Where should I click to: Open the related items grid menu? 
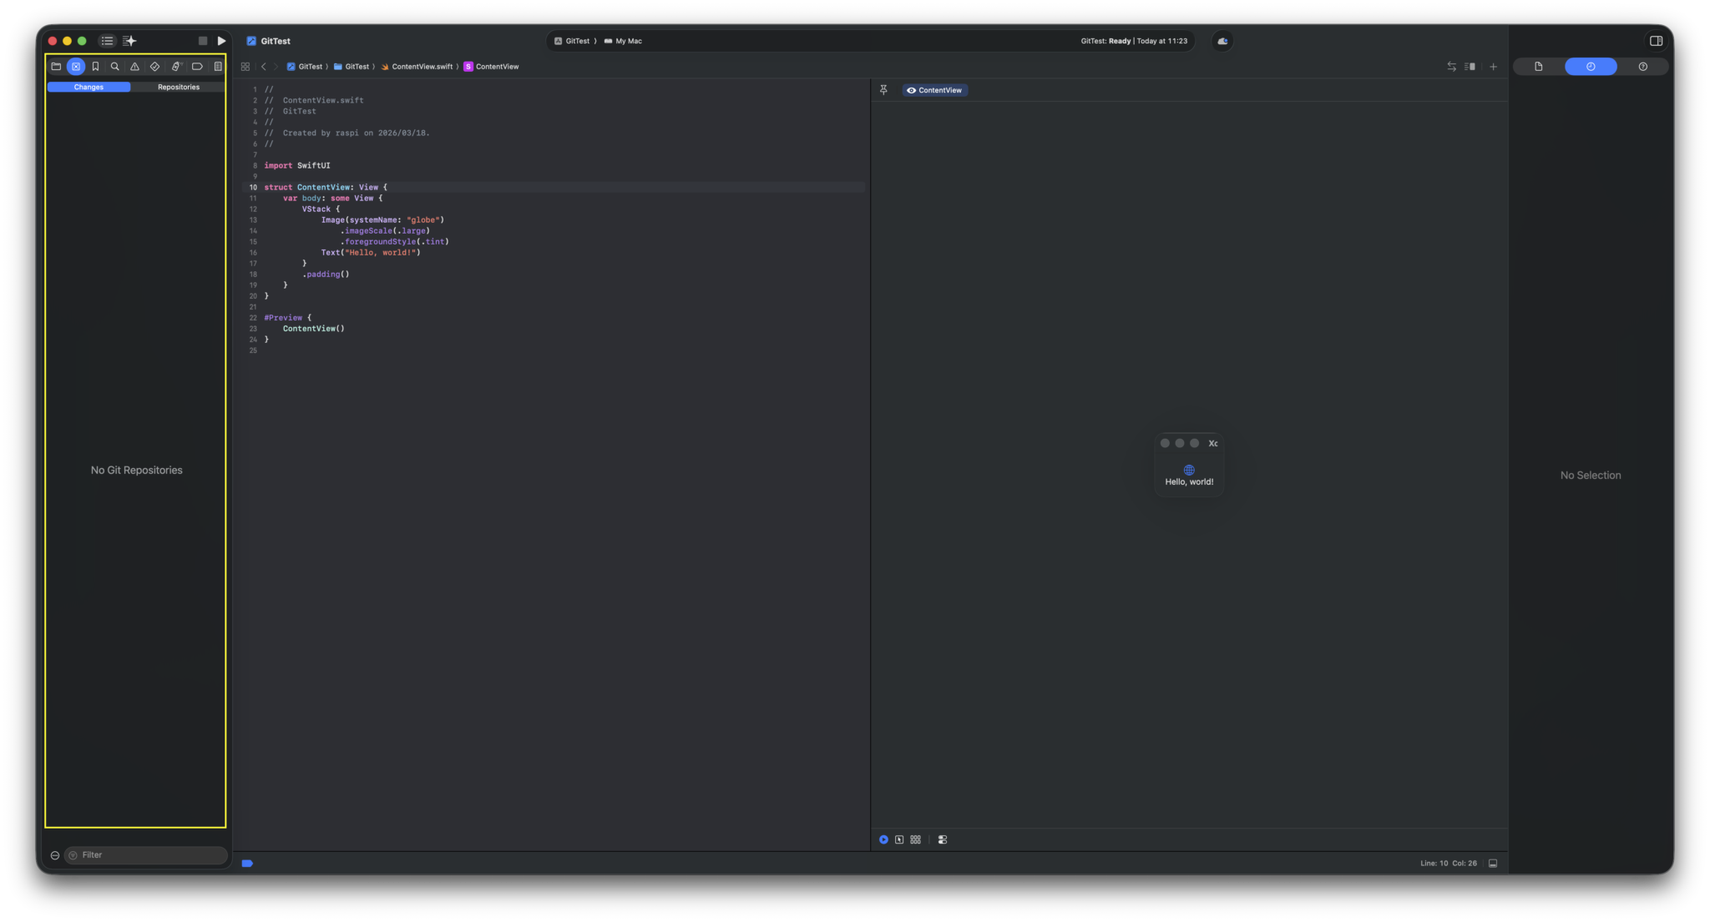tap(245, 67)
